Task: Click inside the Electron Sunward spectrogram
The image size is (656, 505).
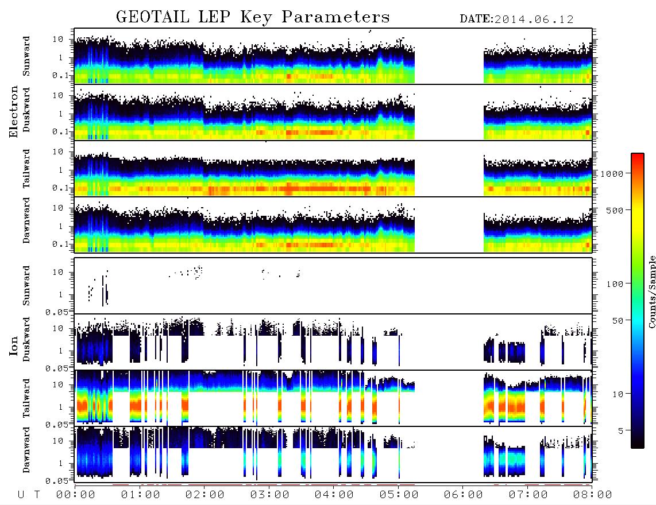Action: click(x=333, y=56)
